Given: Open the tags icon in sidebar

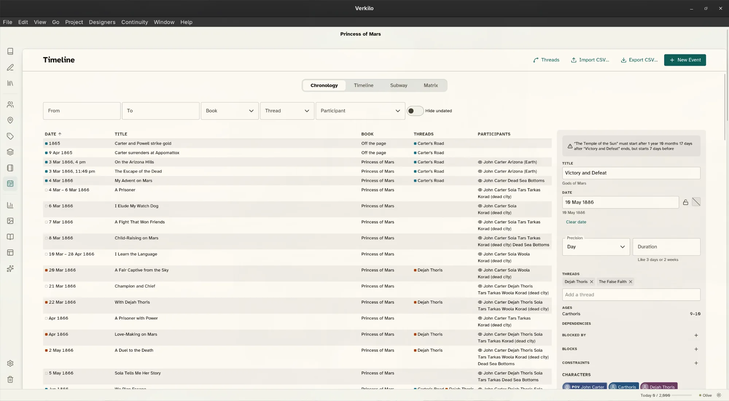Looking at the screenshot, I should tap(10, 136).
